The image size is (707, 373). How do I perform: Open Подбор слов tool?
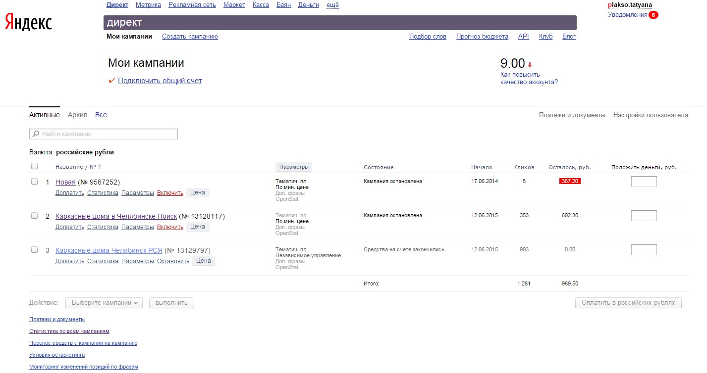[x=428, y=37]
